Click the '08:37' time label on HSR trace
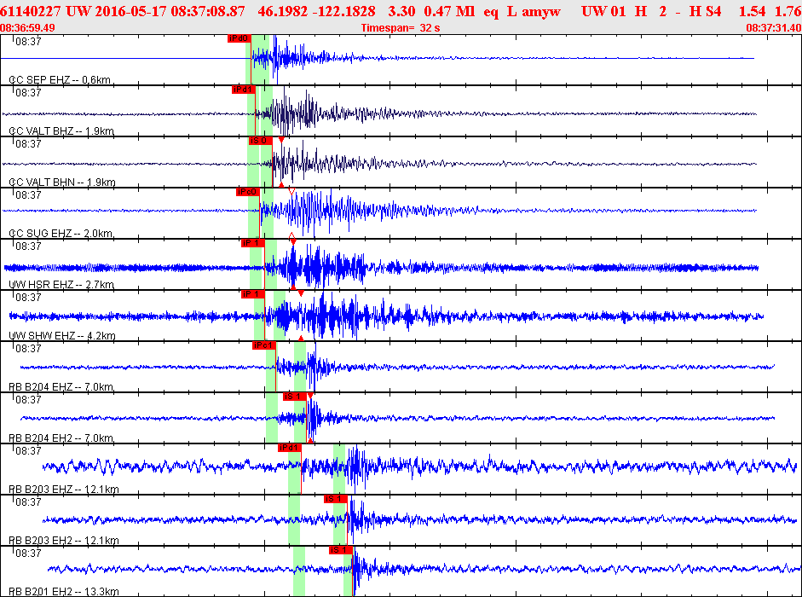802x597 pixels. tap(28, 246)
